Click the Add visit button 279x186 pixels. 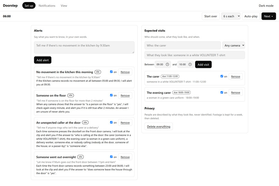click(x=203, y=64)
